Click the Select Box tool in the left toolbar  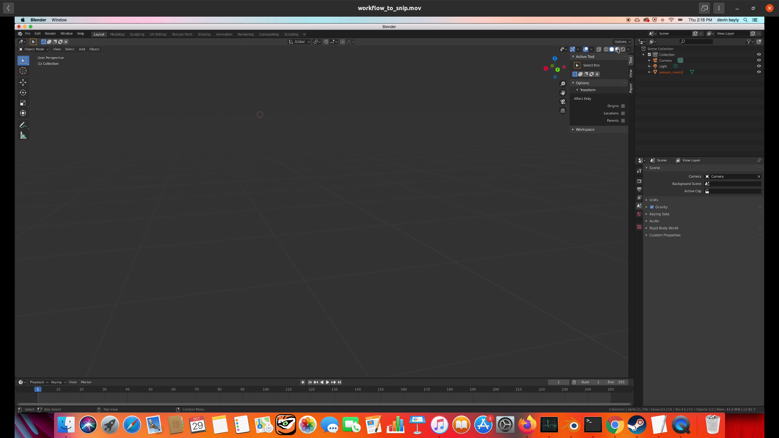[23, 60]
